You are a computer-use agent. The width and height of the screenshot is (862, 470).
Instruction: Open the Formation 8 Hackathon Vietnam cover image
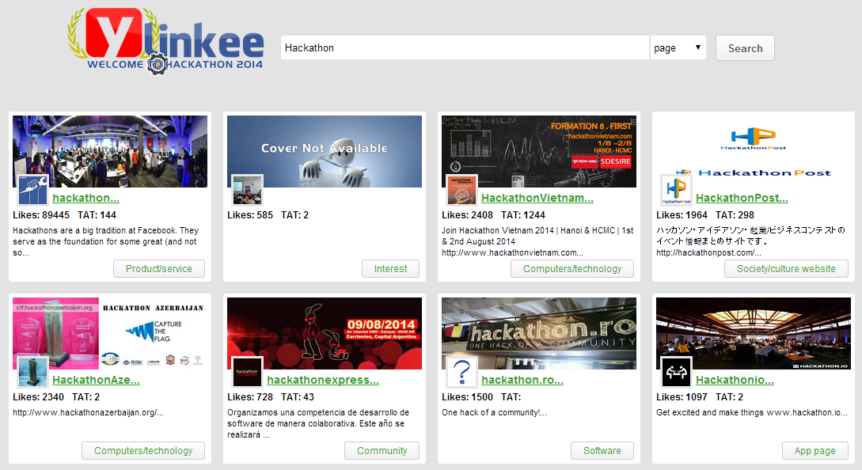coord(539,151)
